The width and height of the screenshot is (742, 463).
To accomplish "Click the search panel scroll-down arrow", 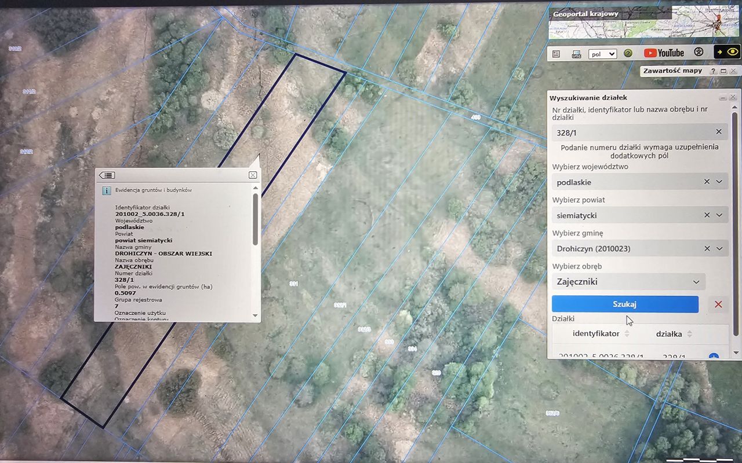I will click(735, 352).
